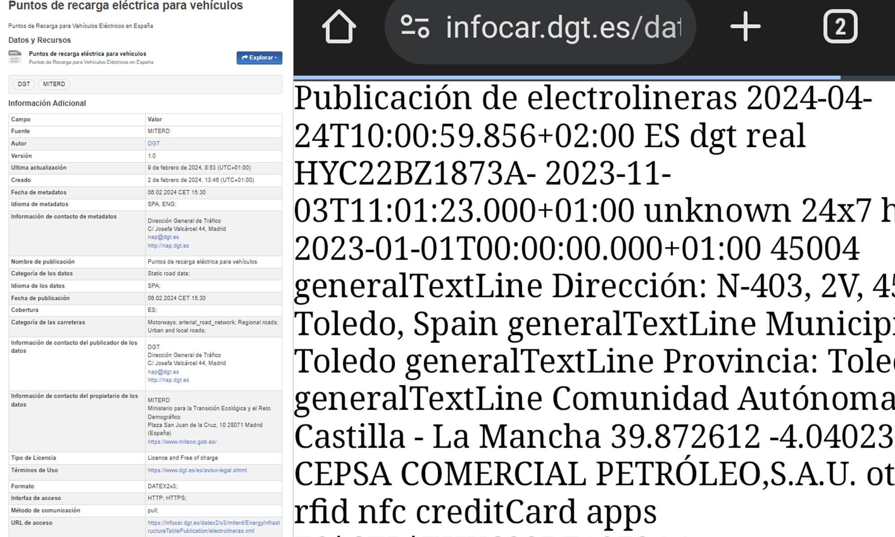
Task: Open nap@dgt.es in metadata contact
Action: (x=163, y=237)
